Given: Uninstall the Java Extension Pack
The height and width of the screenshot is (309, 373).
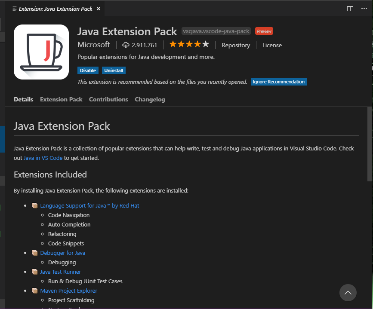Looking at the screenshot, I should 114,70.
